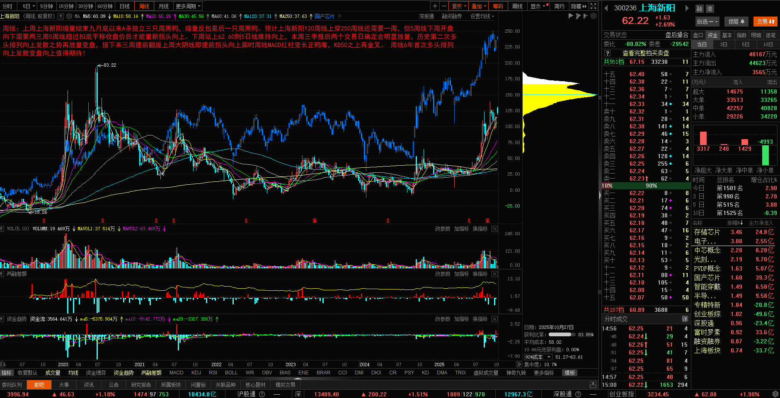This screenshot has height=398, width=780.
Task: Open chart notes list icon
Action: coord(571,16)
